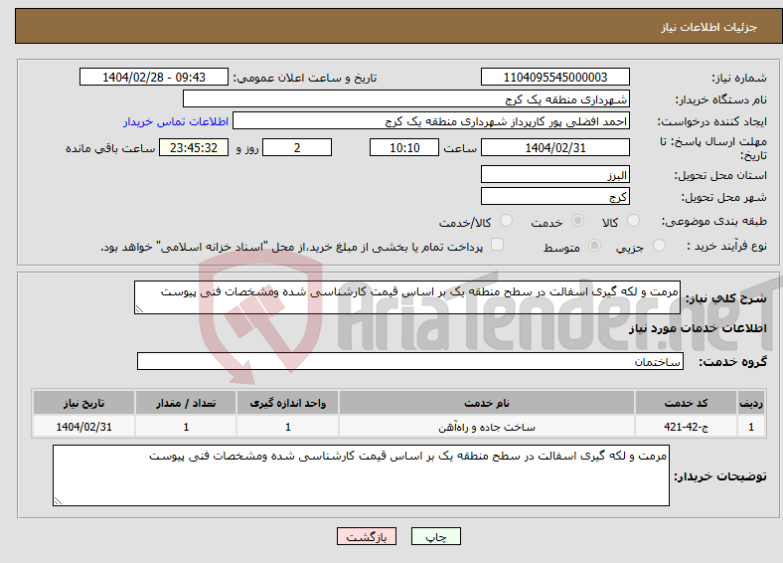This screenshot has width=783, height=563.
Task: Select the کالا/خدمت radio button
Action: click(506, 221)
